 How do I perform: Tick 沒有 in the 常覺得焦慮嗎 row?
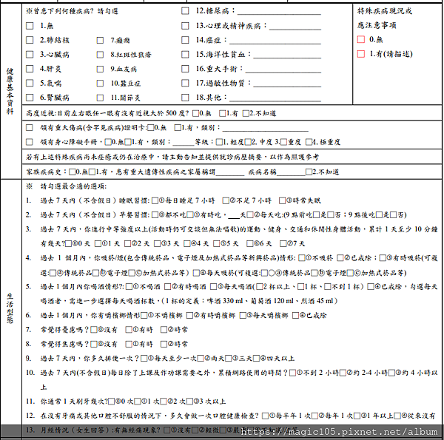(93, 344)
